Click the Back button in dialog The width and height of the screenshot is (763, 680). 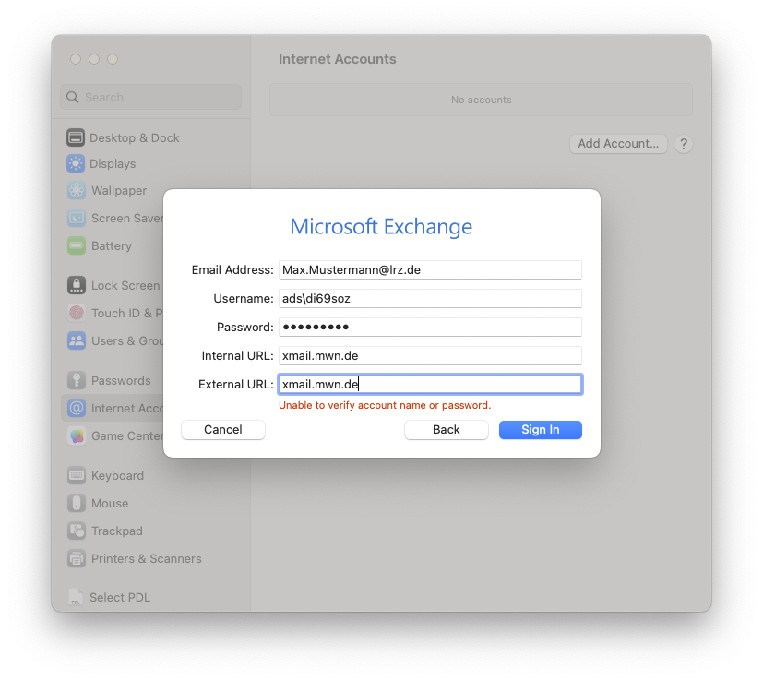446,430
